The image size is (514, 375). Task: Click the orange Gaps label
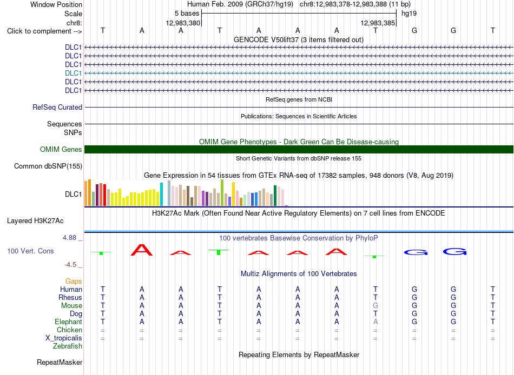pos(74,282)
